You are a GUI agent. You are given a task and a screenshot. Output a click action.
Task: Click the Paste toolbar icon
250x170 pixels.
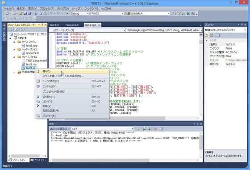click(45, 13)
